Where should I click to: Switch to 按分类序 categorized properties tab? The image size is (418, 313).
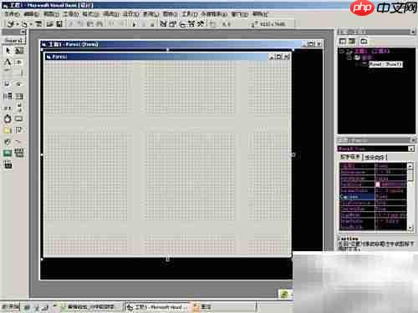tap(375, 158)
